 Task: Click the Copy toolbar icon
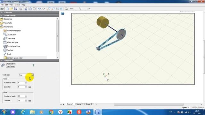pyautogui.click(x=30, y=9)
